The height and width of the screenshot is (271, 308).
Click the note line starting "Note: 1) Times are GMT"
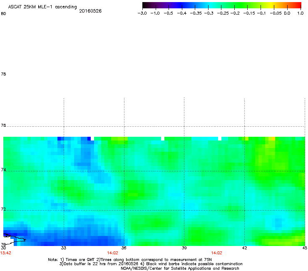click(130, 260)
